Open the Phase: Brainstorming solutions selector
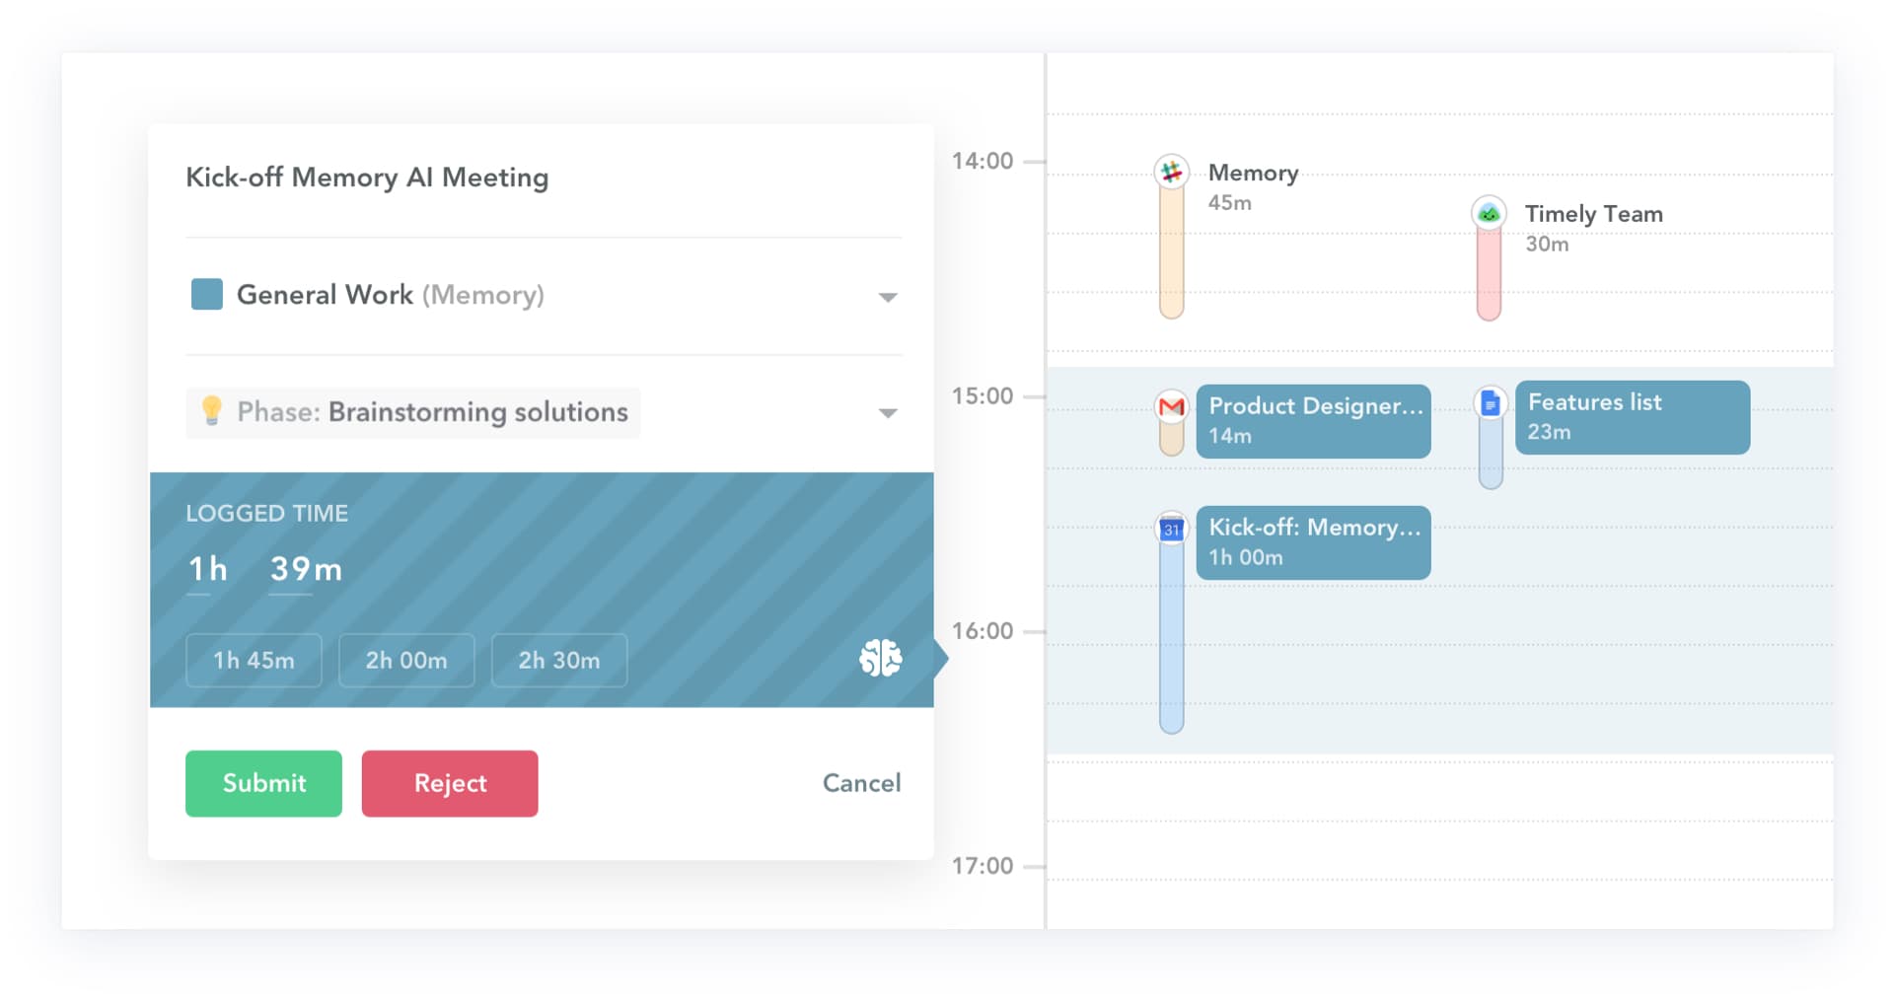This screenshot has width=1894, height=1000. pyautogui.click(x=413, y=412)
